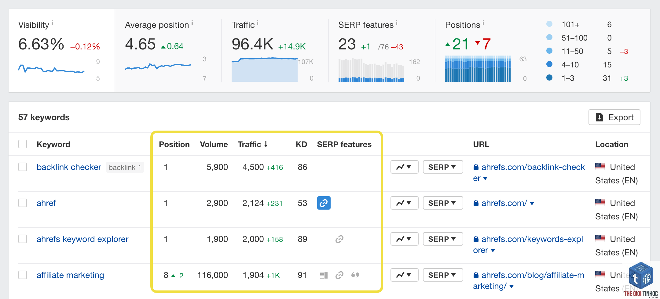
Task: Open chart dropdown for backlink checker row
Action: [404, 167]
